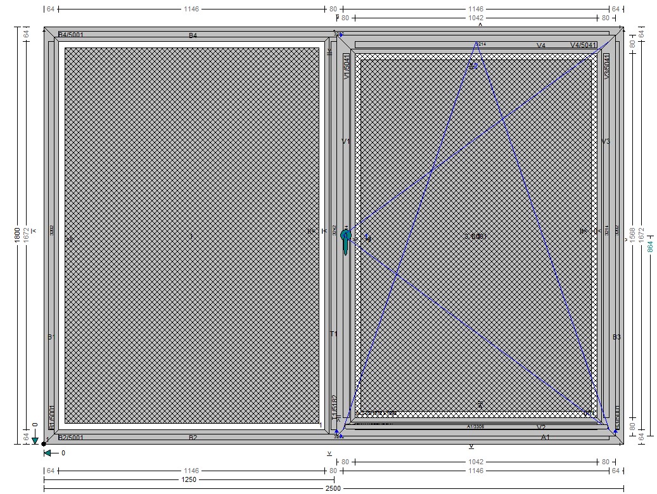
Task: Click the B2 frame label
Action: [193, 438]
